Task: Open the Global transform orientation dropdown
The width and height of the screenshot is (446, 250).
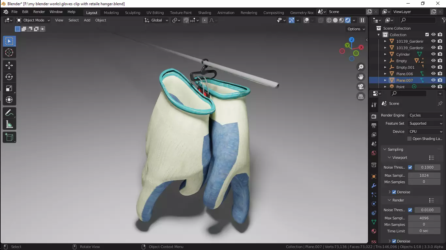Action: [156, 20]
